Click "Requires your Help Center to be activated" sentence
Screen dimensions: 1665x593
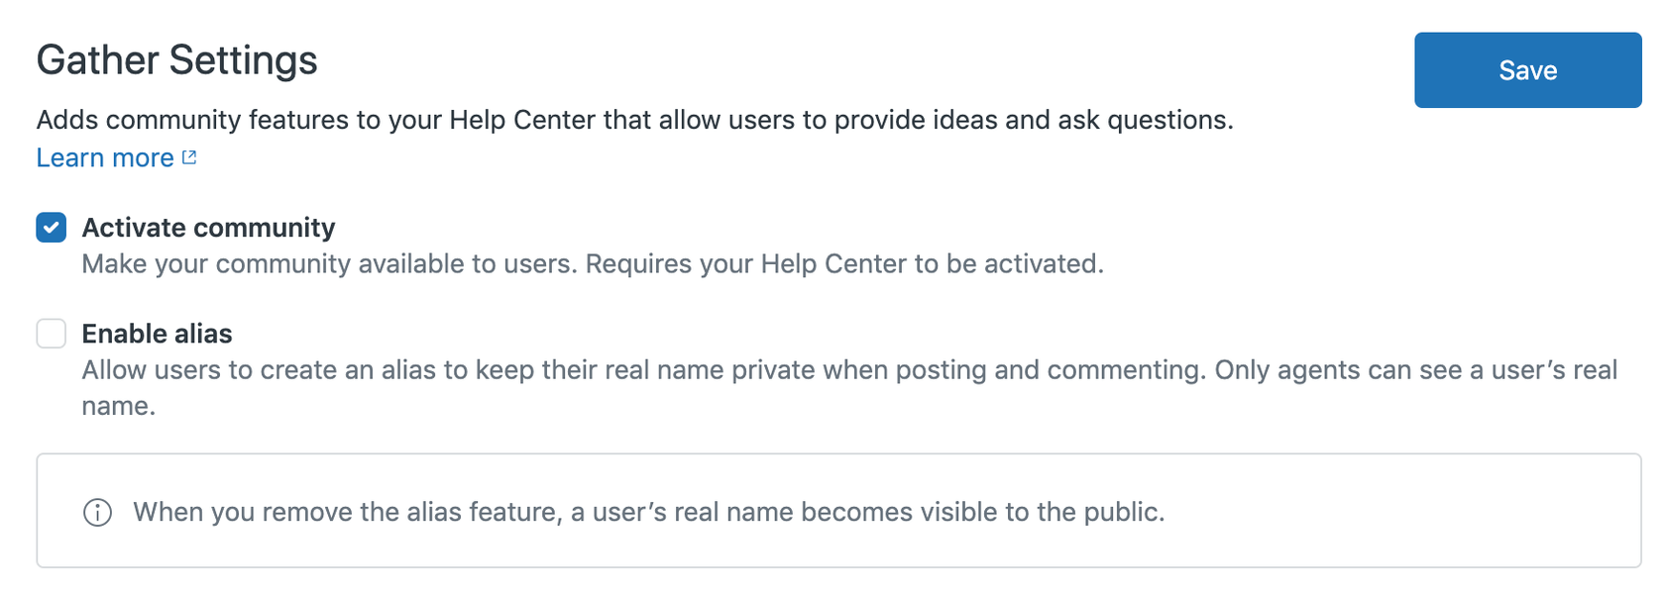point(843,264)
